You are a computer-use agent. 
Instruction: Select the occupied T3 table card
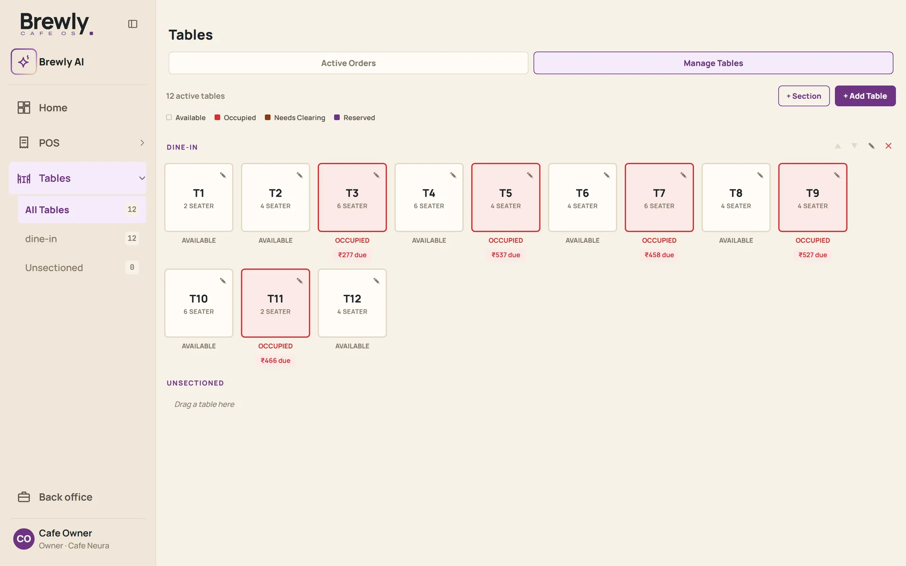tap(352, 198)
